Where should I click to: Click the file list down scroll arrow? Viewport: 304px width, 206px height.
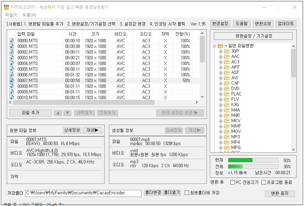pyautogui.click(x=202, y=97)
